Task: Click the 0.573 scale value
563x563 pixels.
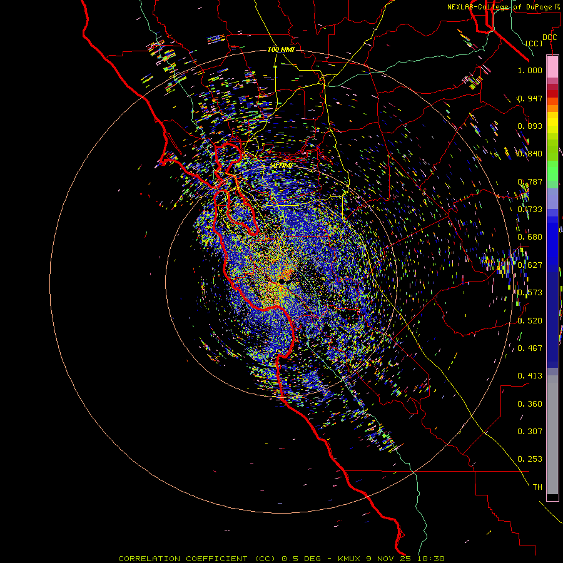Action: coord(530,293)
